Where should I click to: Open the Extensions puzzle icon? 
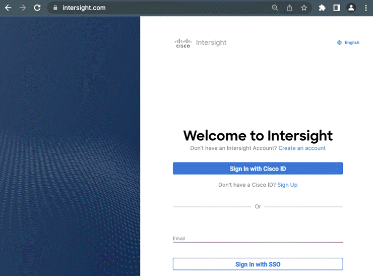point(322,8)
